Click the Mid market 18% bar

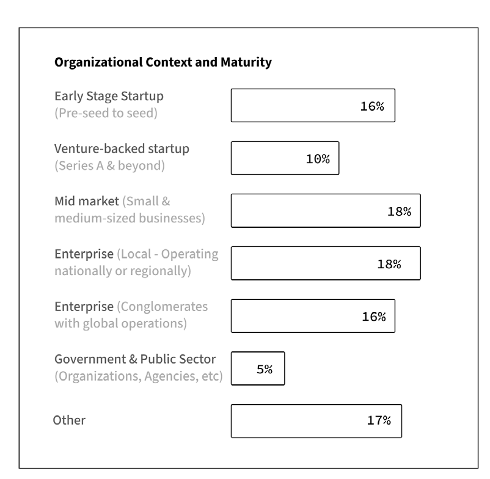[326, 211]
